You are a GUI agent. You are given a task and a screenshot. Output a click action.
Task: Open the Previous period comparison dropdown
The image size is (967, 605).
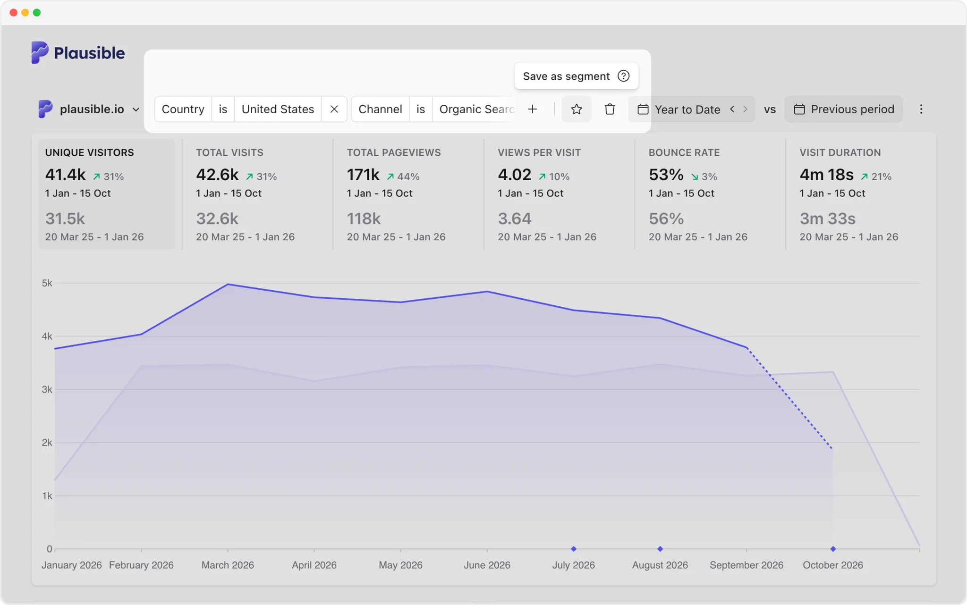[844, 109]
